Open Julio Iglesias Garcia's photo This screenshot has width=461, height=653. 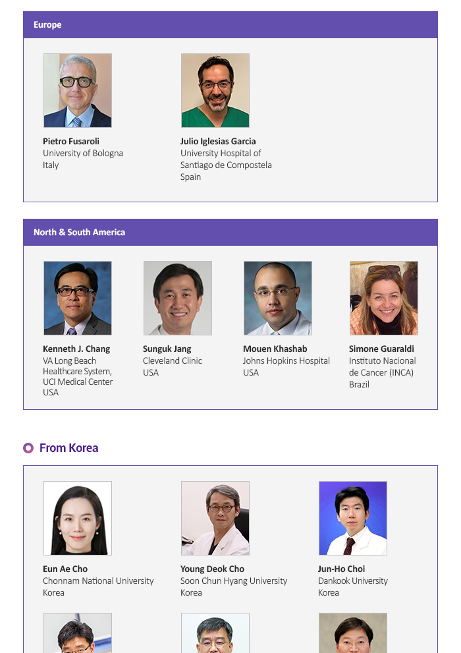pos(215,90)
